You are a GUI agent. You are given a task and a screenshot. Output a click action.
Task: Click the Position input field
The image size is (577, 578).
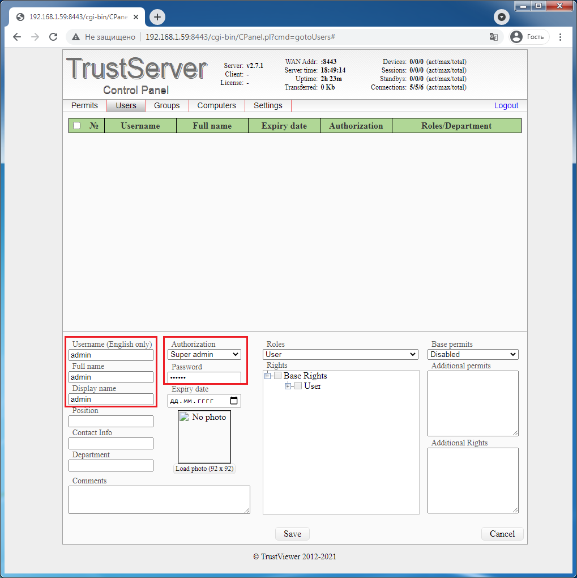pos(111,422)
